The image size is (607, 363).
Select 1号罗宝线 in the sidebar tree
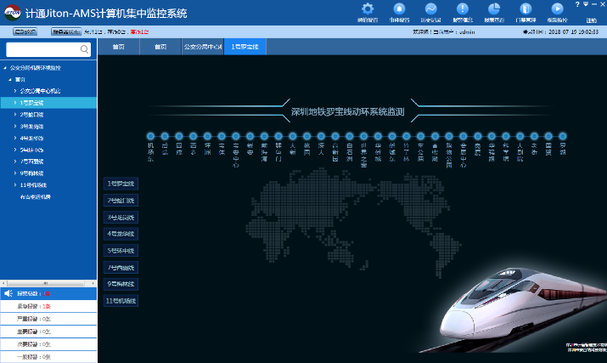pyautogui.click(x=33, y=102)
